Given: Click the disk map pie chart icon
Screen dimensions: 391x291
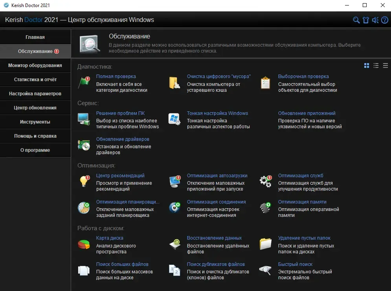Looking at the screenshot, I should [84, 244].
